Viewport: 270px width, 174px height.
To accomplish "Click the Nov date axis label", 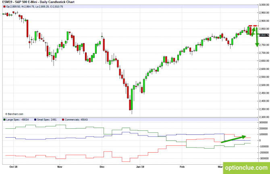I will click(x=60, y=167).
